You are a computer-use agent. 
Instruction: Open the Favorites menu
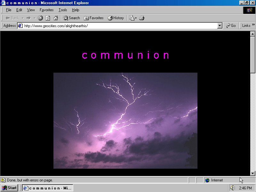click(x=46, y=10)
